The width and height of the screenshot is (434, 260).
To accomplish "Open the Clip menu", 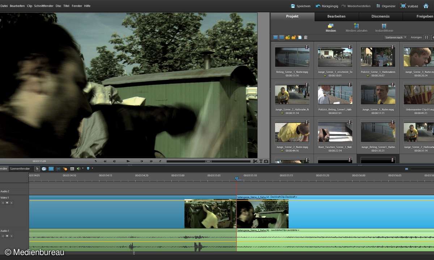I will pos(29,6).
